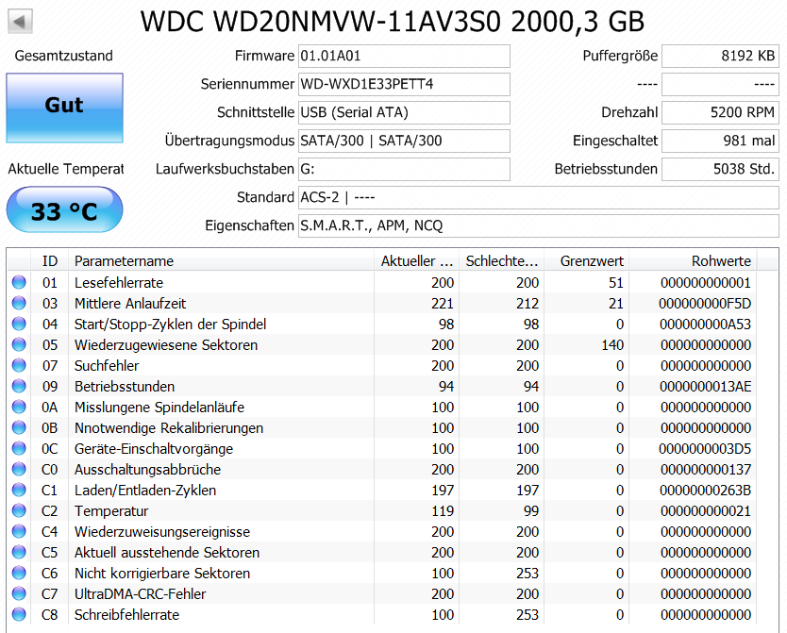Screen dimensions: 787x633
Task: Sort by the ID column header
Action: pyautogui.click(x=50, y=260)
